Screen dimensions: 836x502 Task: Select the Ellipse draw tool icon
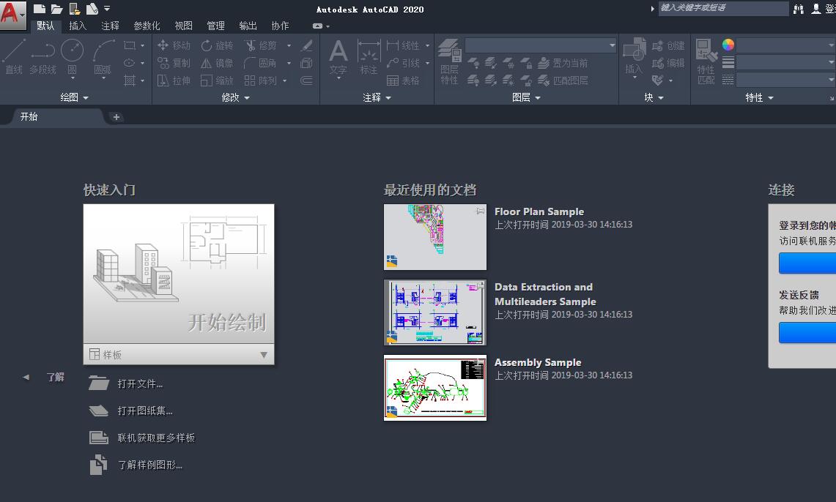pos(130,63)
